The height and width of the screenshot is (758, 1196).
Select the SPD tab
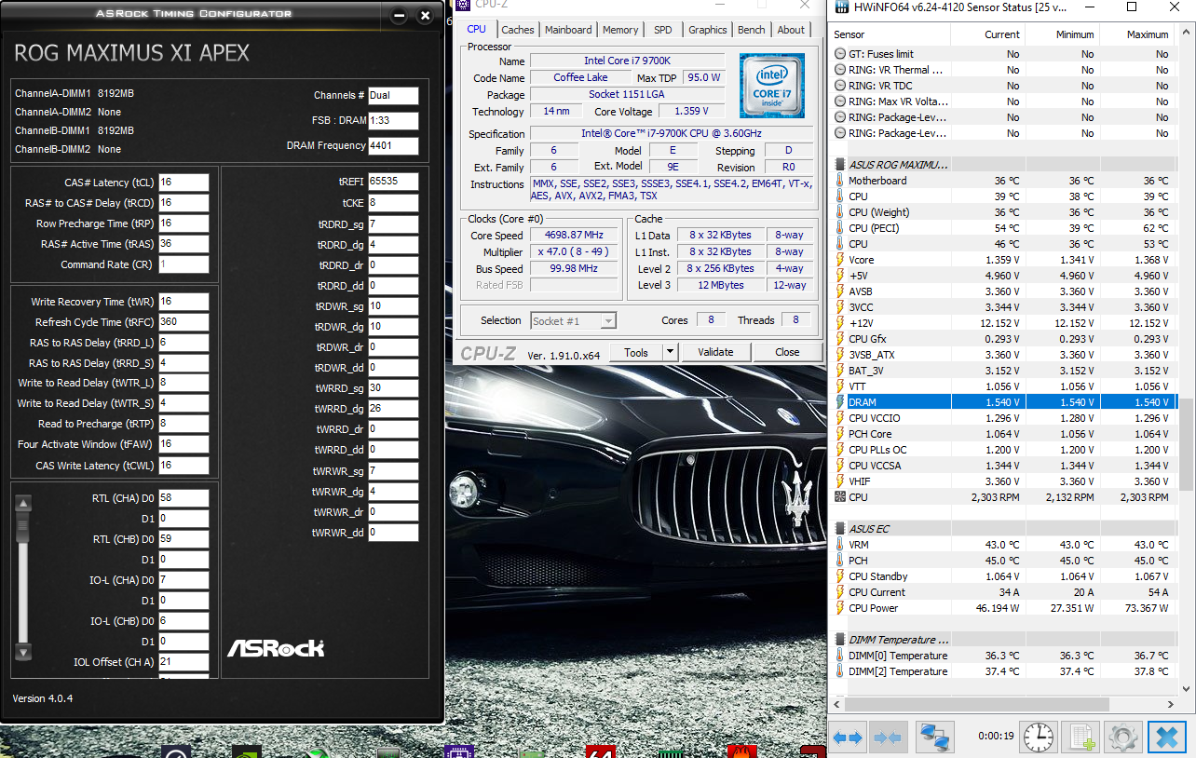click(662, 30)
